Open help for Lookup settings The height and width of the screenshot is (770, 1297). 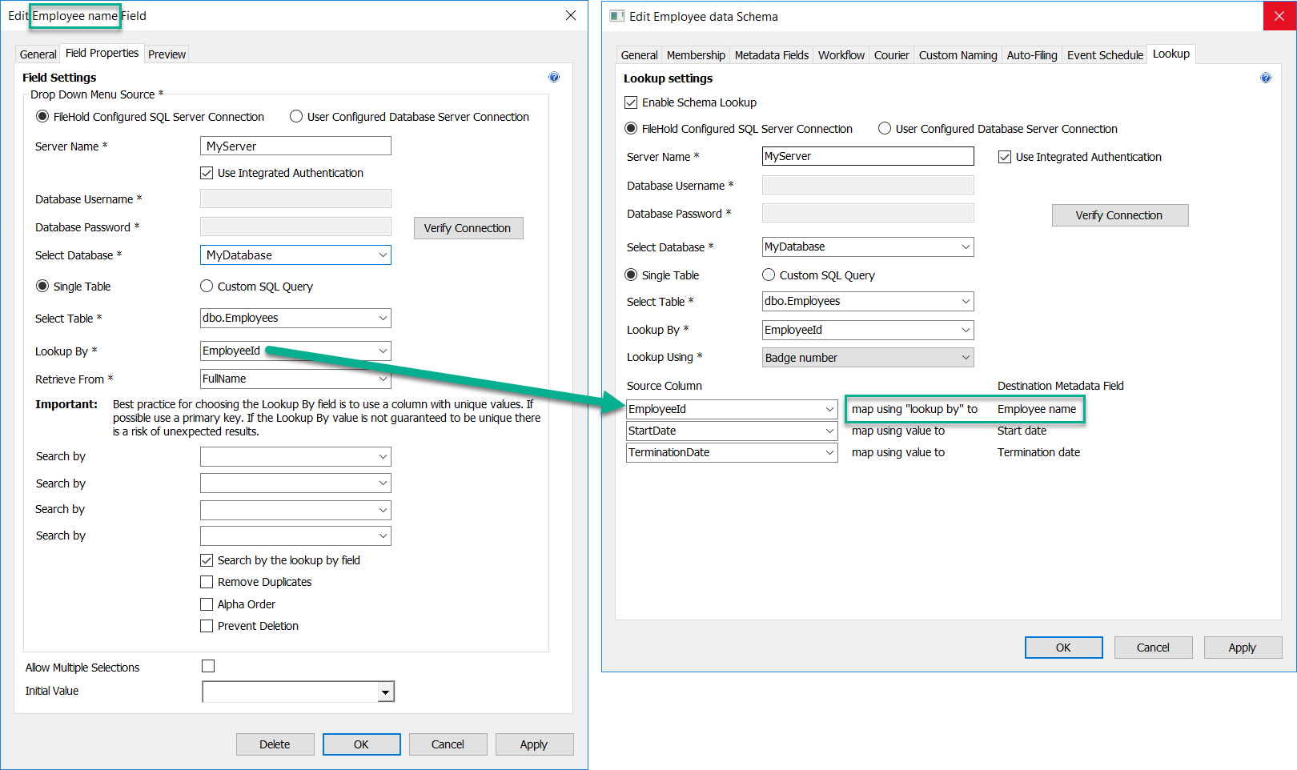[1266, 78]
